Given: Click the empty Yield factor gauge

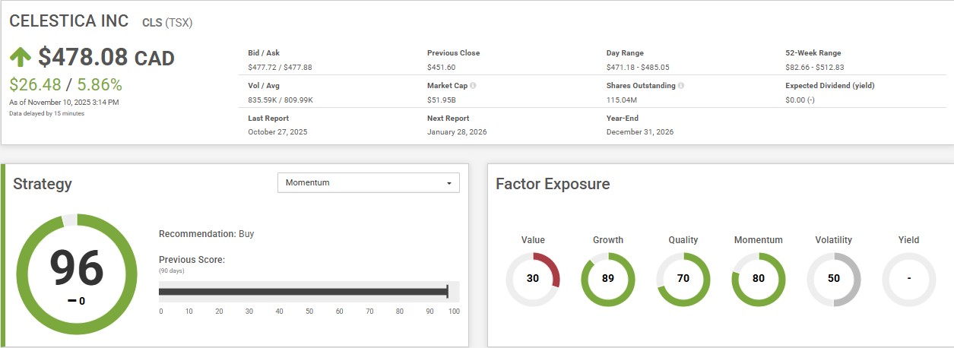Looking at the screenshot, I should (x=908, y=279).
